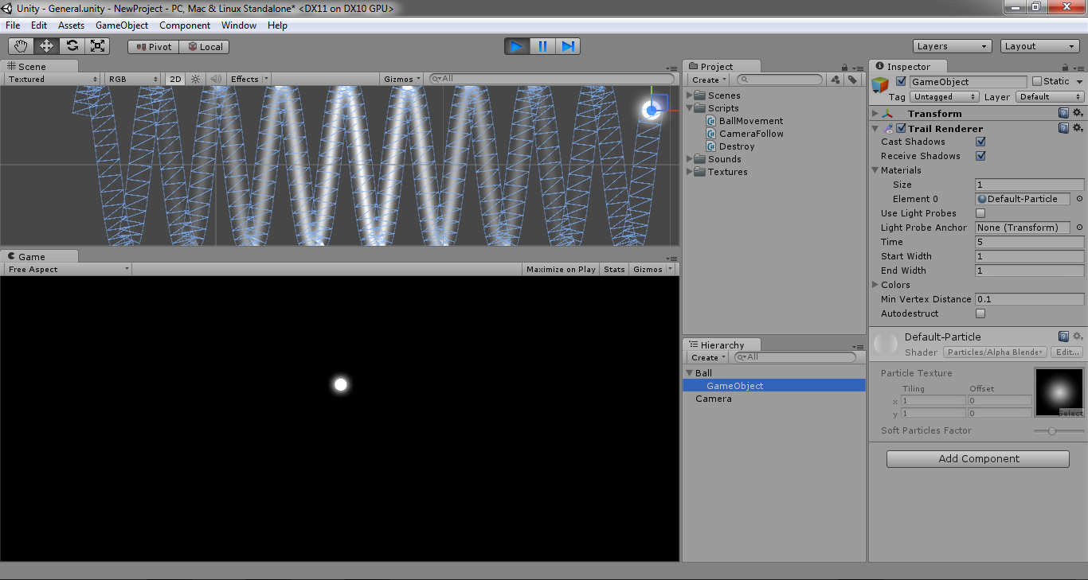Click object picker next to Element 0

[1080, 199]
